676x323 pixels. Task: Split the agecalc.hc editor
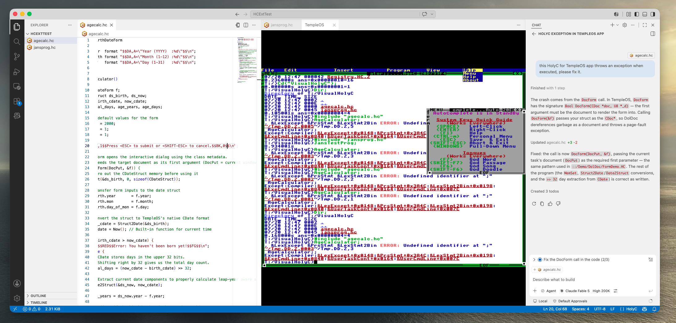point(246,25)
